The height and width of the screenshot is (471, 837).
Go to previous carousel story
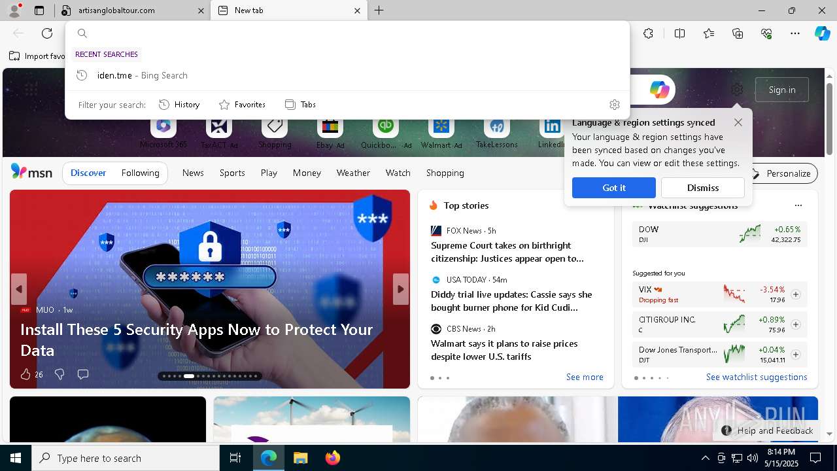pyautogui.click(x=19, y=289)
